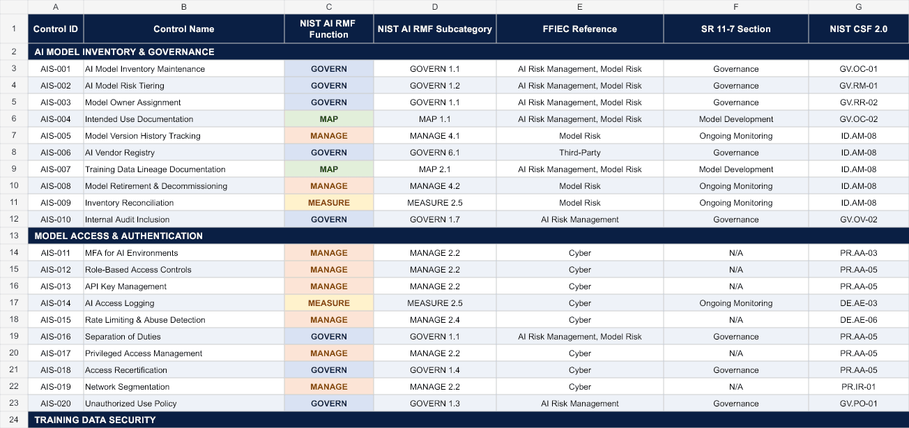Click cell "Rate Limiting & Abuse Detection"
This screenshot has height=428, width=909.
pos(184,319)
